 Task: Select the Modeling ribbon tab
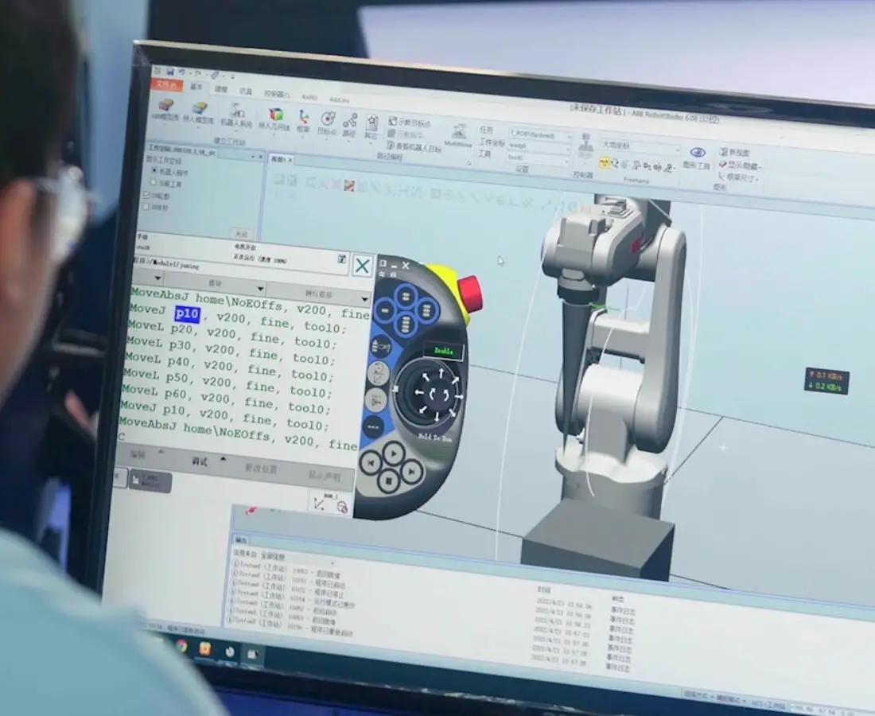[x=221, y=89]
